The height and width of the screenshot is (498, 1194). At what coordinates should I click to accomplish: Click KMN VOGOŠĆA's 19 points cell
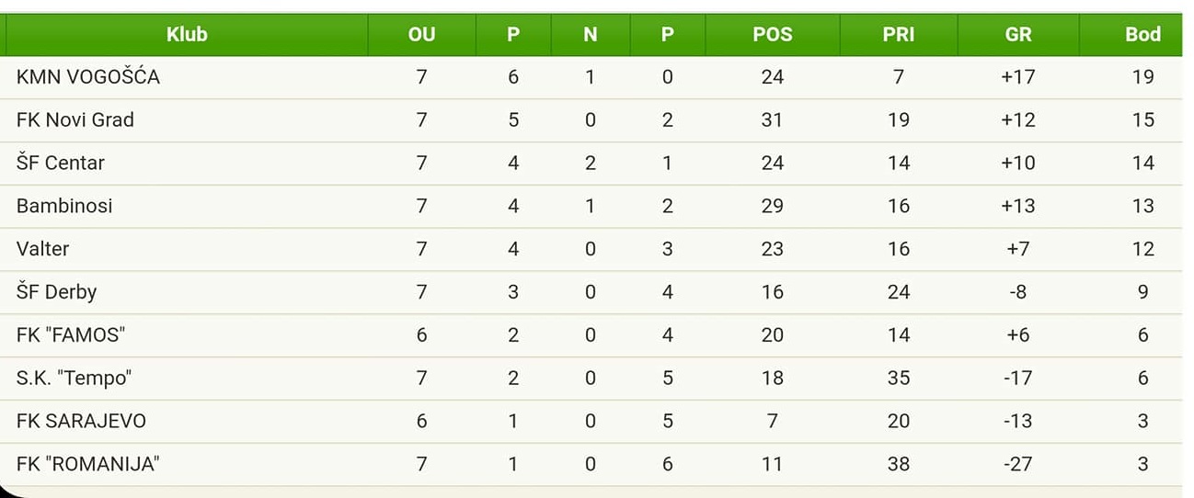(x=1142, y=77)
